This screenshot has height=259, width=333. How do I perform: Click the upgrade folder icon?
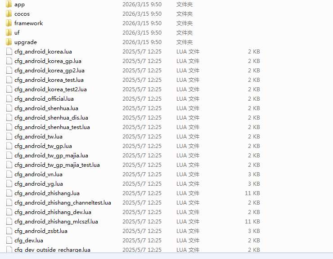tap(9, 42)
